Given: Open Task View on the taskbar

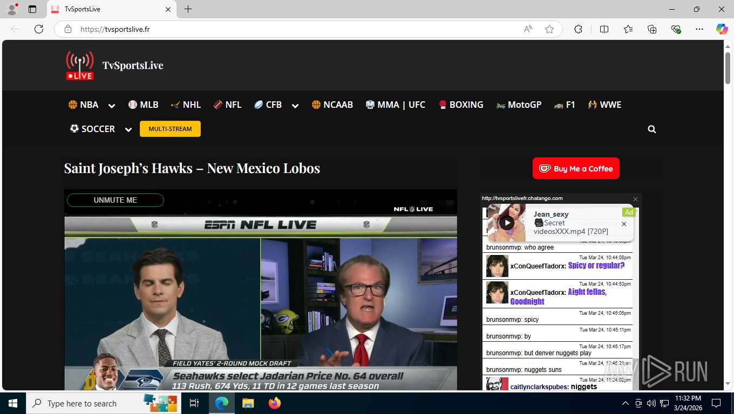Looking at the screenshot, I should pyautogui.click(x=194, y=403).
